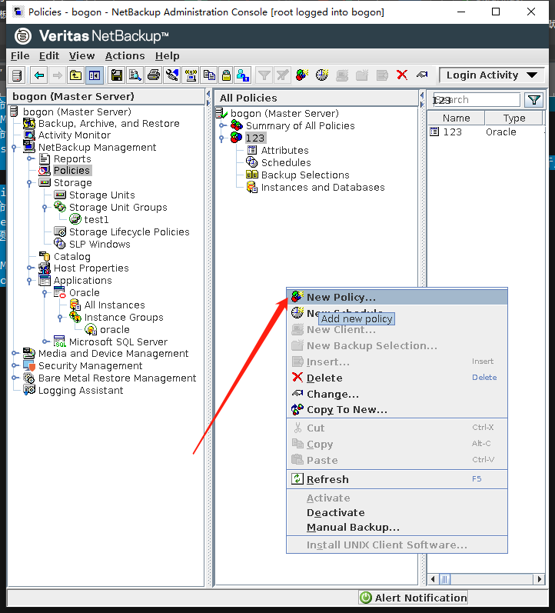The image size is (555, 613).
Task: Choose Refresh in the context menu
Action: tap(397, 479)
